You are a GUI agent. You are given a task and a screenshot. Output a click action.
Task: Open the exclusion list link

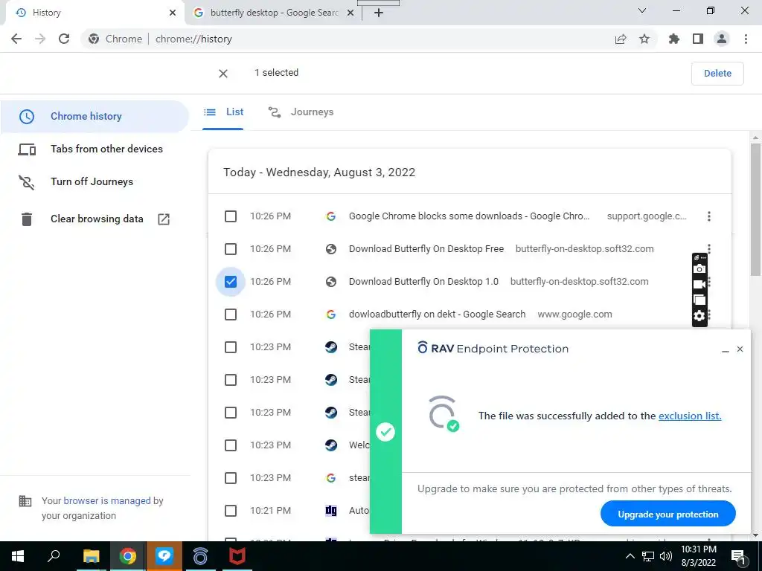pos(690,416)
